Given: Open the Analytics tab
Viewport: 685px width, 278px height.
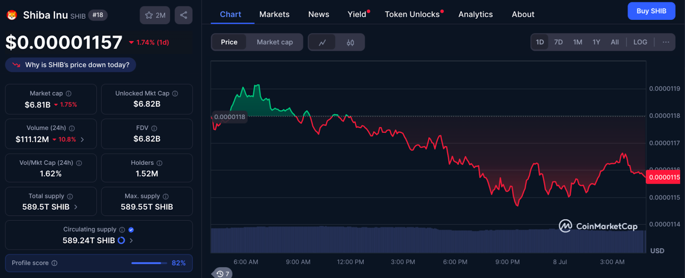Looking at the screenshot, I should tap(476, 15).
